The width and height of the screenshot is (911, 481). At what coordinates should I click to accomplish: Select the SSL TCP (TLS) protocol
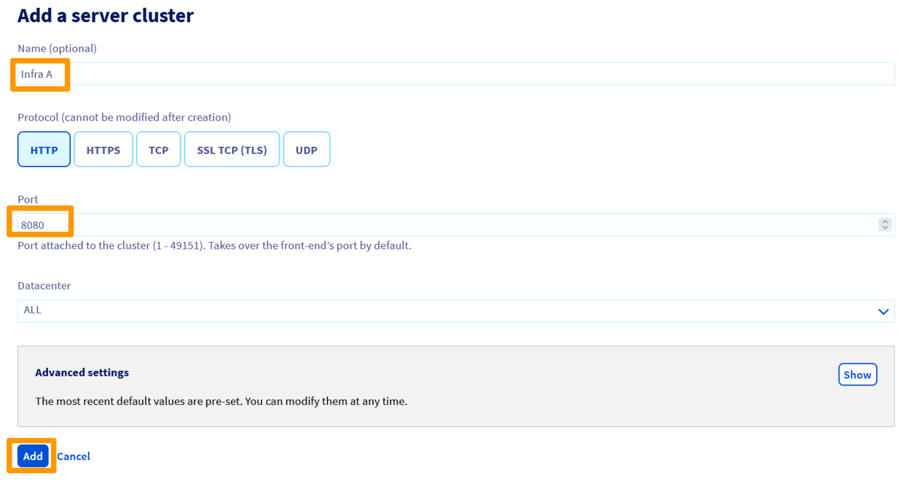coord(232,149)
